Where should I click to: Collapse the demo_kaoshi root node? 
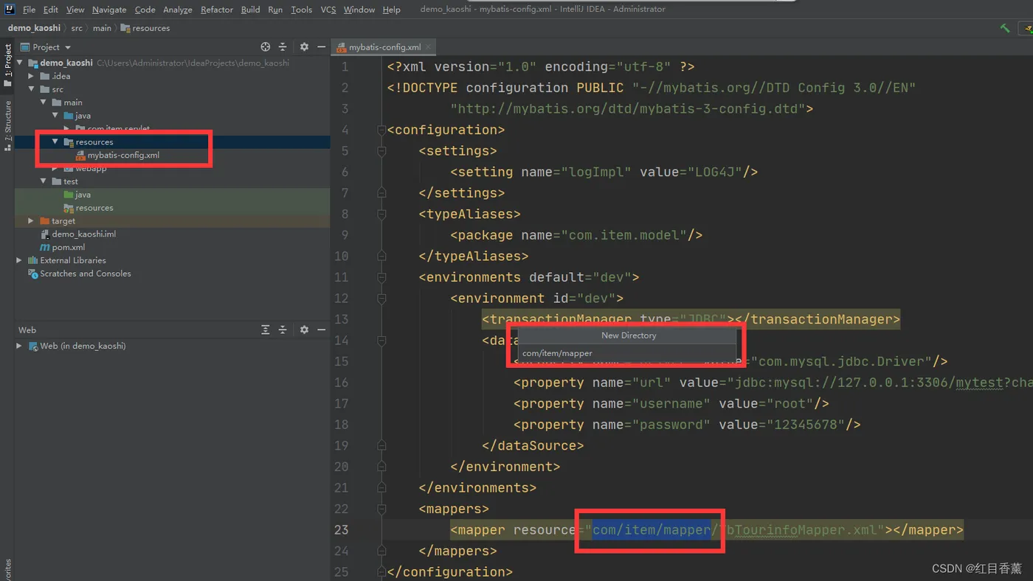[20, 63]
